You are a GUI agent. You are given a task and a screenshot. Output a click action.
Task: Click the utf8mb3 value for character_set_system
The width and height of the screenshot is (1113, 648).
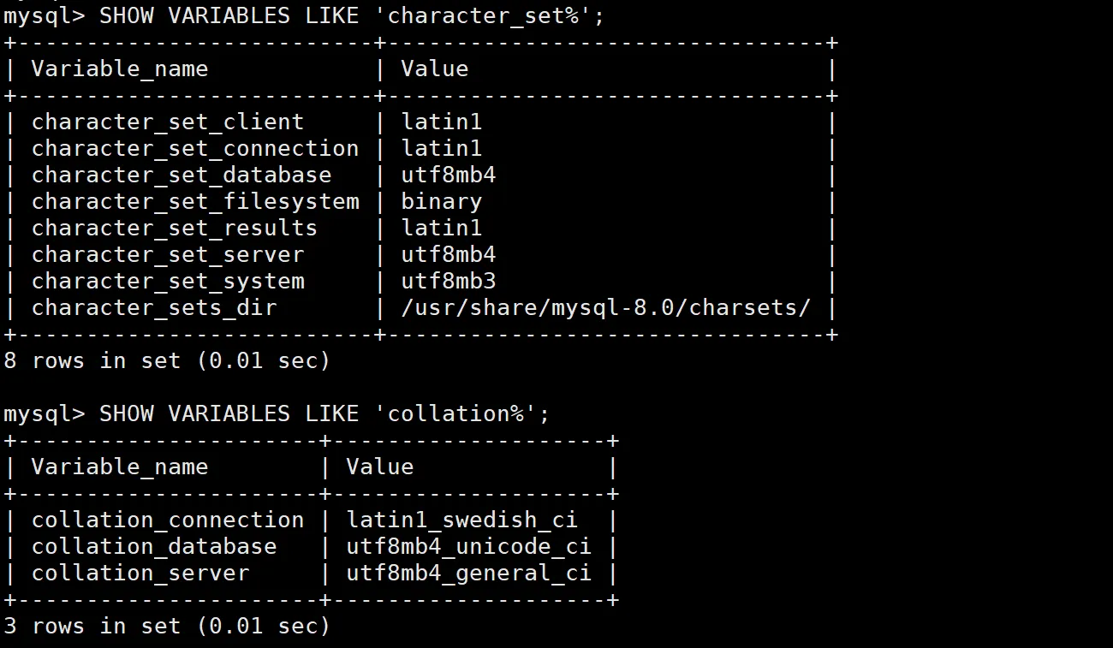pyautogui.click(x=449, y=282)
